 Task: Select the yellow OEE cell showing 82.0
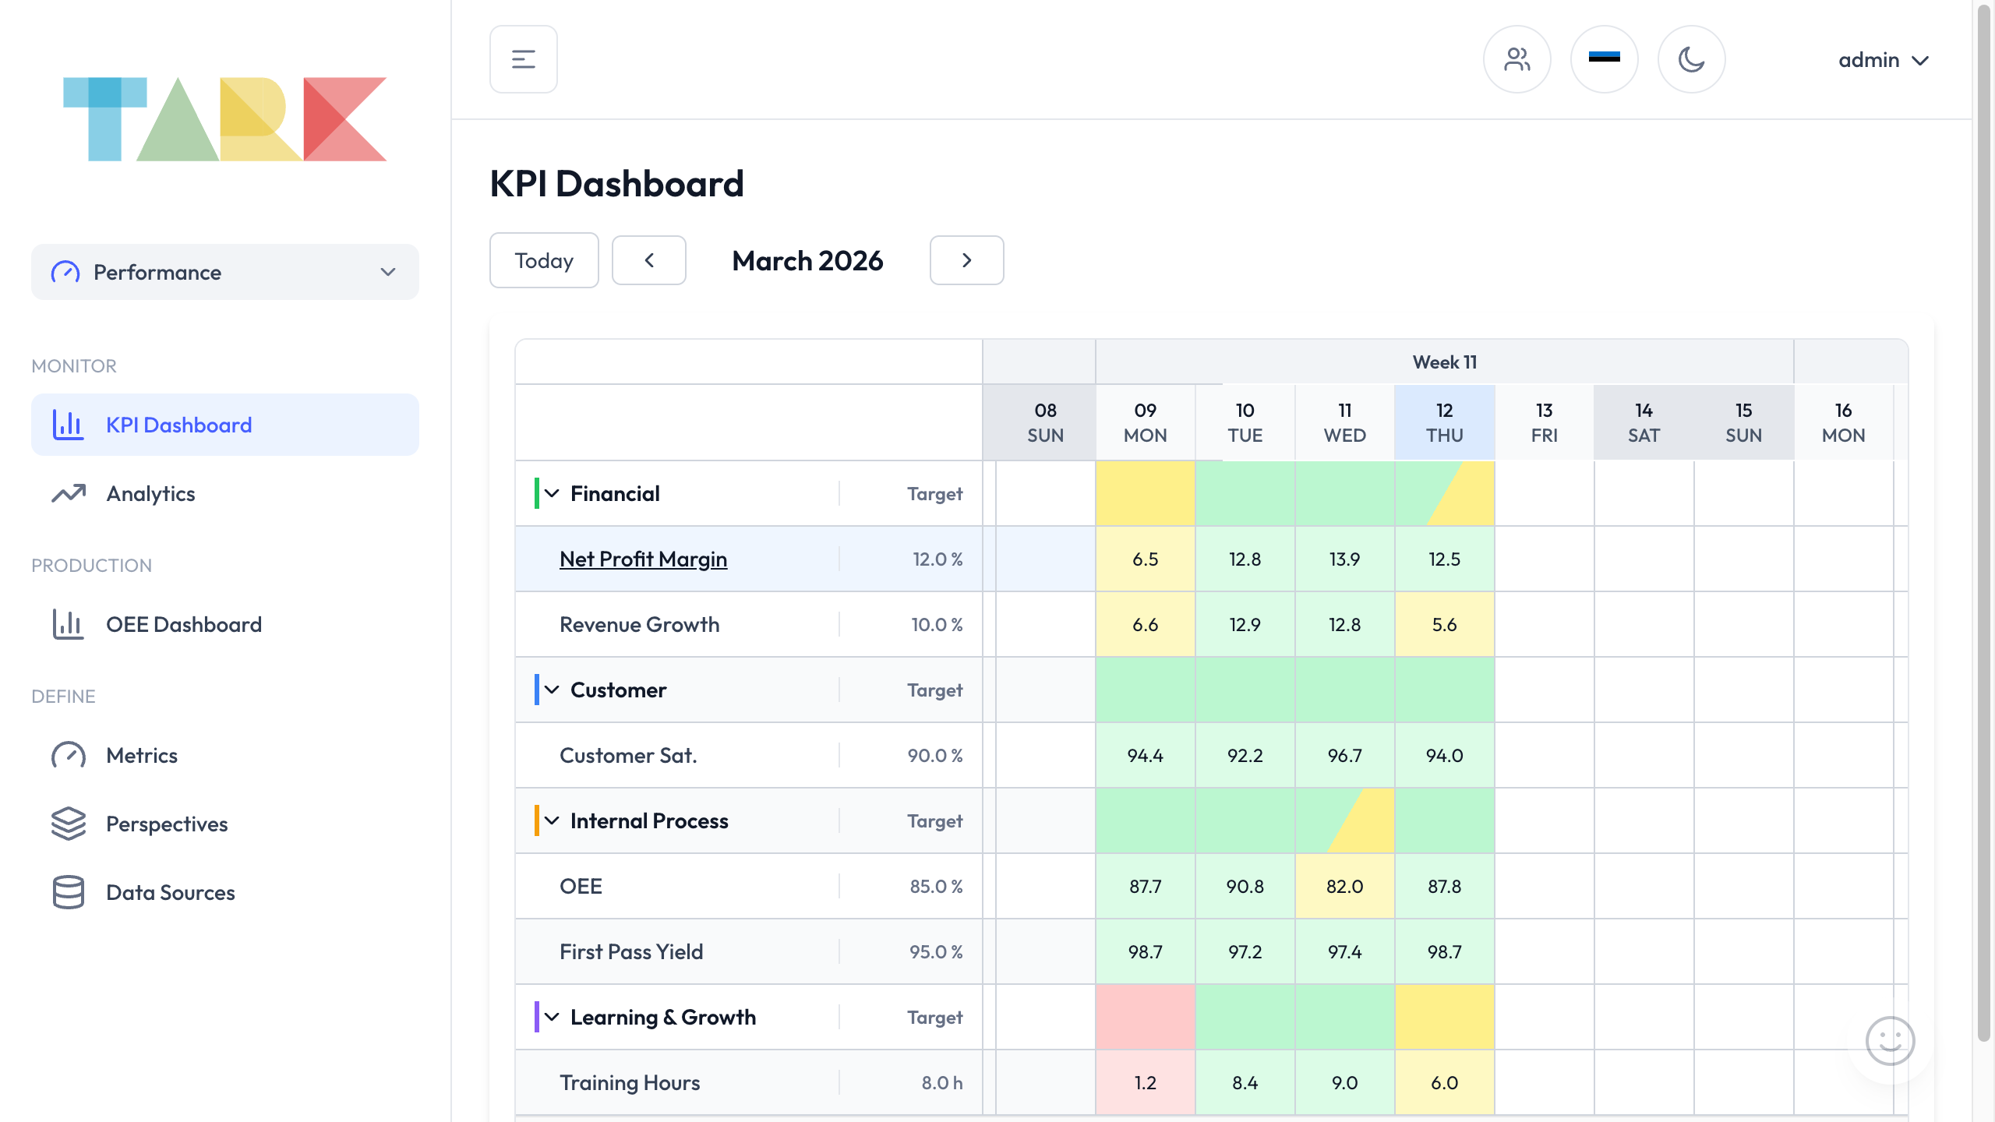1344,886
